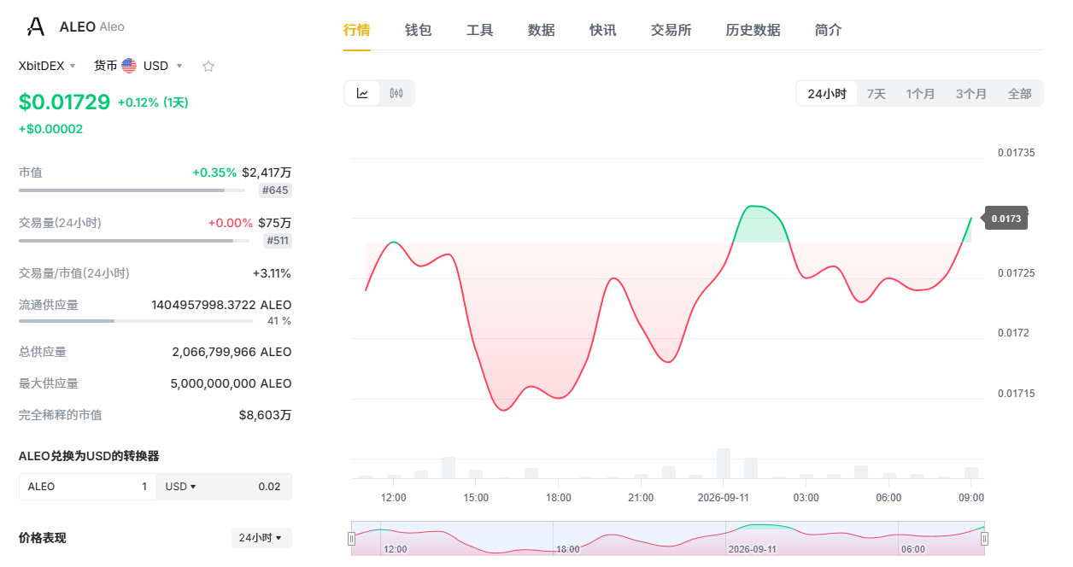This screenshot has height=567, width=1073.
Task: Add ALEO to favorites with star icon
Action: [208, 66]
